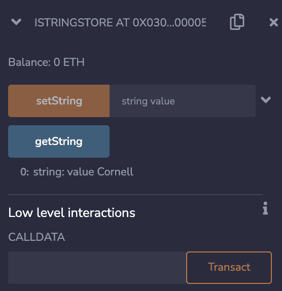282x291 pixels.
Task: Click the ISTRINGSTORE contract name text
Action: click(x=74, y=23)
